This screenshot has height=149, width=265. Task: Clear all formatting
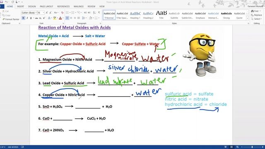click(62, 13)
